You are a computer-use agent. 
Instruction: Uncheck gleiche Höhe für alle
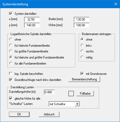(11, 98)
